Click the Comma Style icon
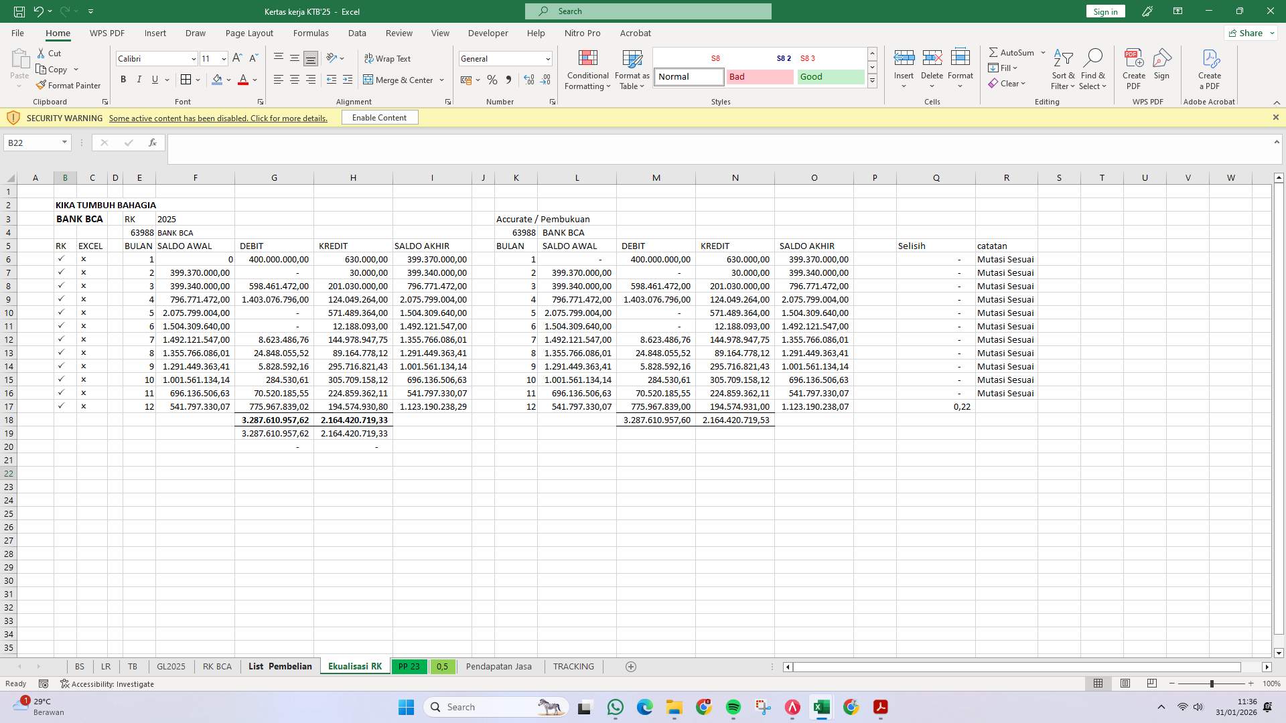 click(509, 80)
